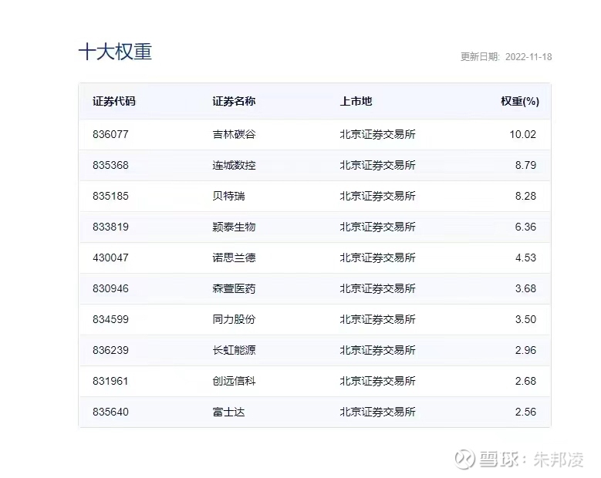
Task: Open the 诺思兰德 stock entry
Action: (x=234, y=258)
